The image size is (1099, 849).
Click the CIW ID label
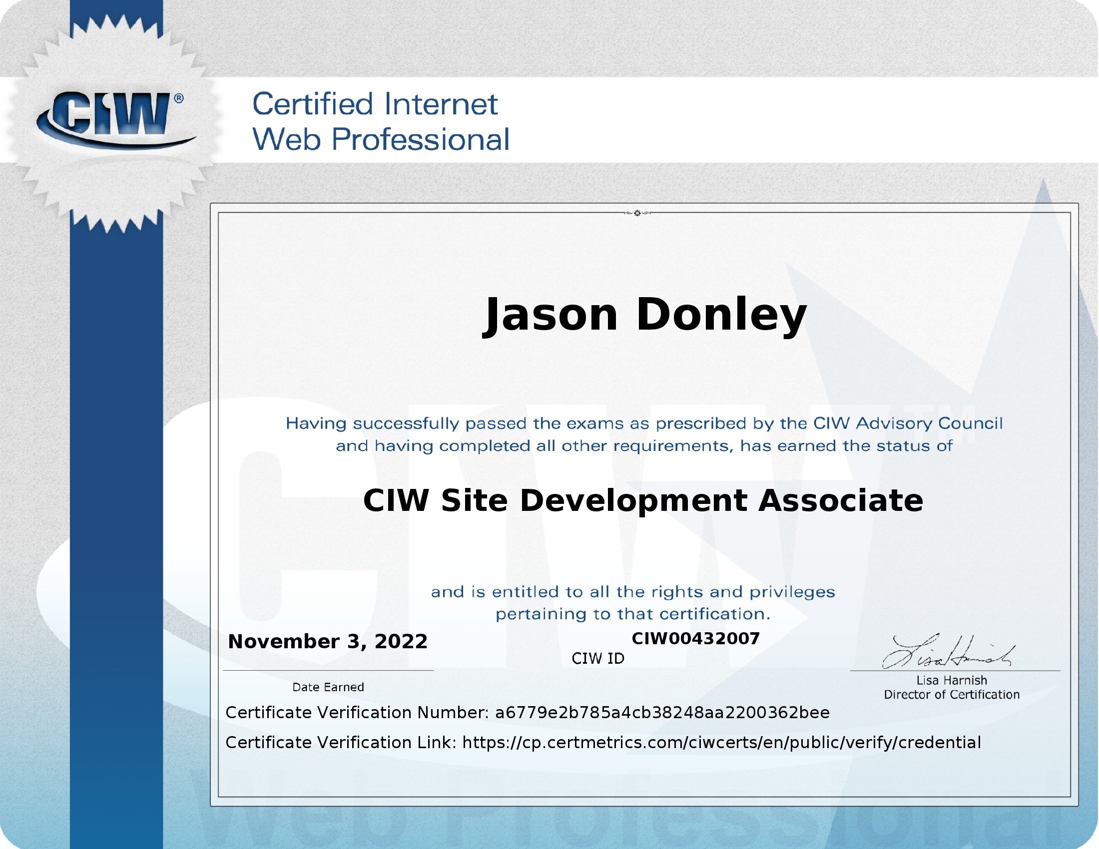point(598,658)
